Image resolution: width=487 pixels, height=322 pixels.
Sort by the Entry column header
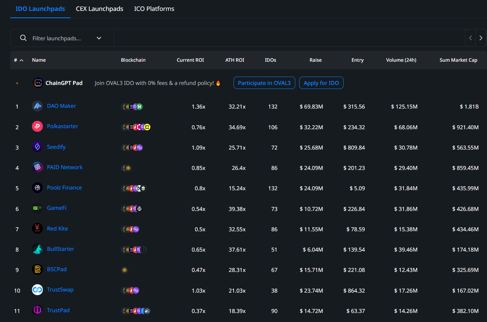coord(357,60)
